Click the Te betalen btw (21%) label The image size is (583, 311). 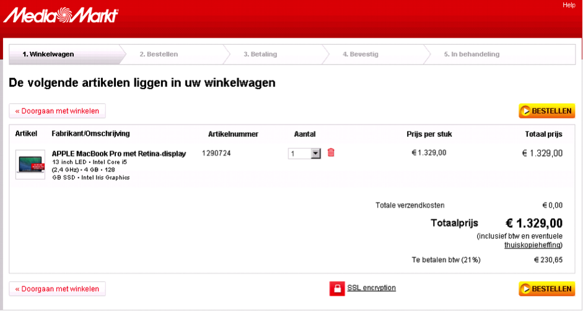[446, 260]
